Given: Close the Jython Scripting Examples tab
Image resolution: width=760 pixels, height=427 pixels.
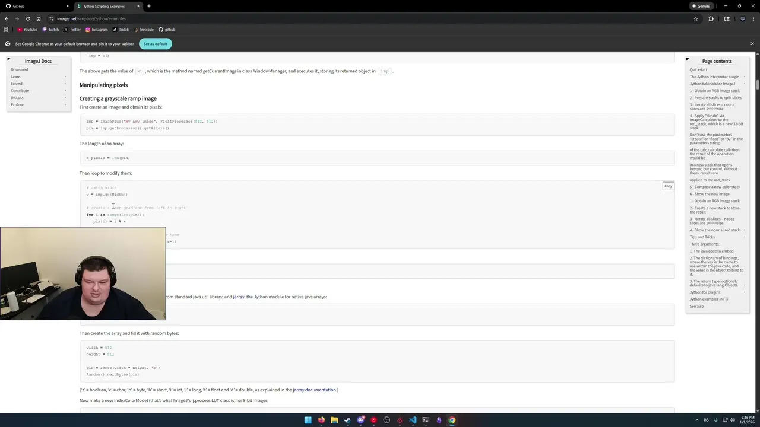Looking at the screenshot, I should pyautogui.click(x=138, y=6).
